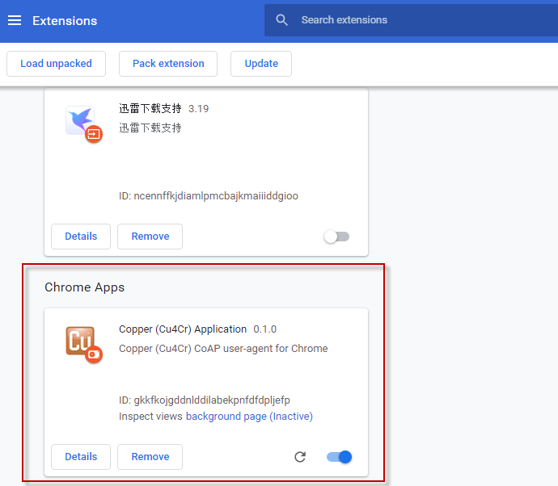This screenshot has height=486, width=558.
Task: Click Load unpacked button
Action: coord(57,64)
